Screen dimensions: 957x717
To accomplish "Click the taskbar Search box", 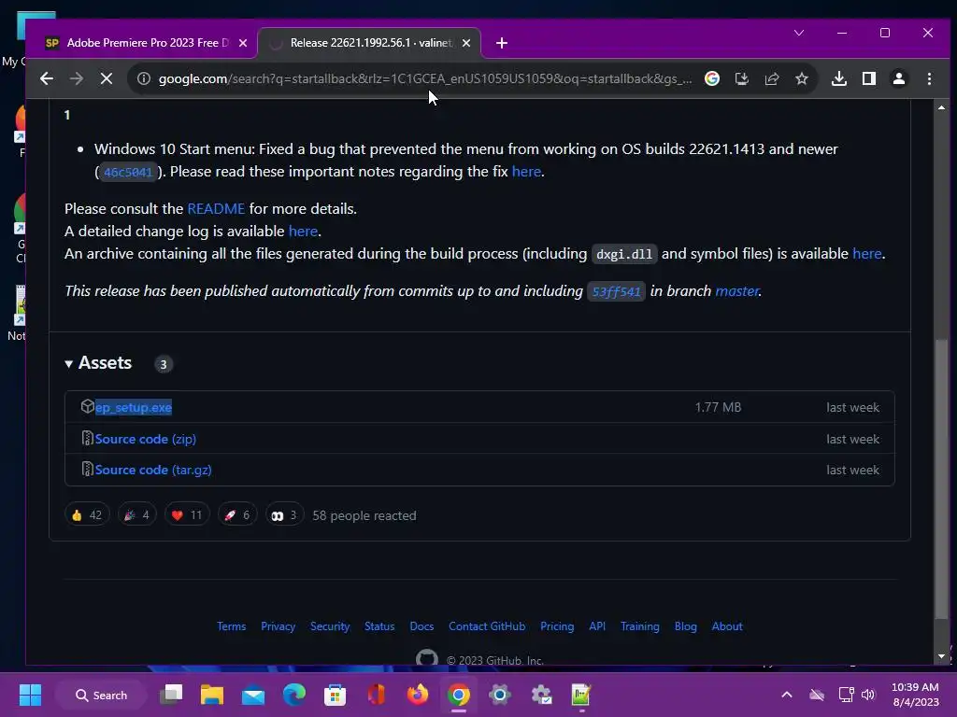I will coord(101,695).
